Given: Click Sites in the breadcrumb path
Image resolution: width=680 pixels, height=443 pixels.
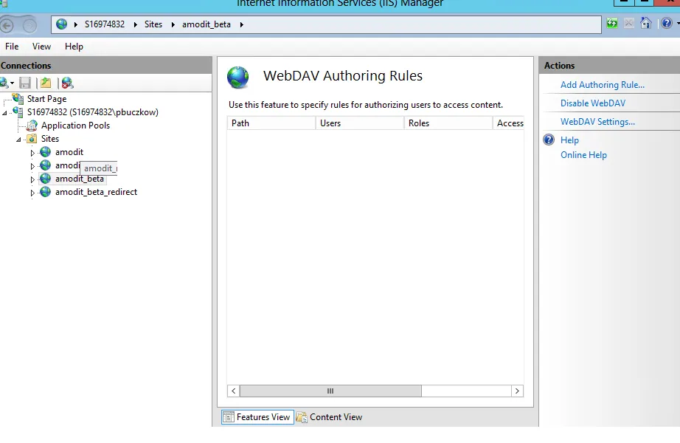Looking at the screenshot, I should click(153, 24).
